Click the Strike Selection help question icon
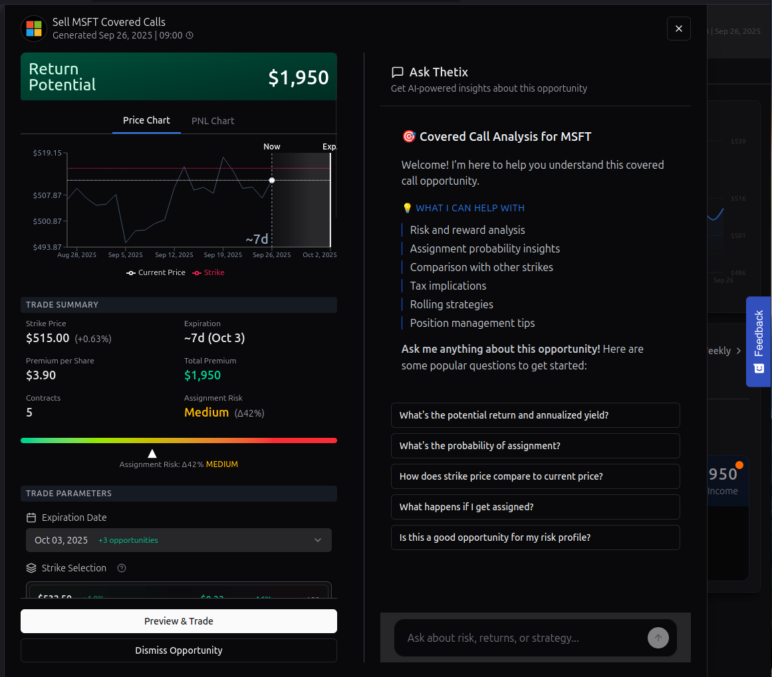 click(122, 568)
